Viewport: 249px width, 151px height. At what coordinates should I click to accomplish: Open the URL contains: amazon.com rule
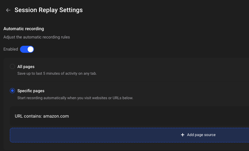coord(130,116)
